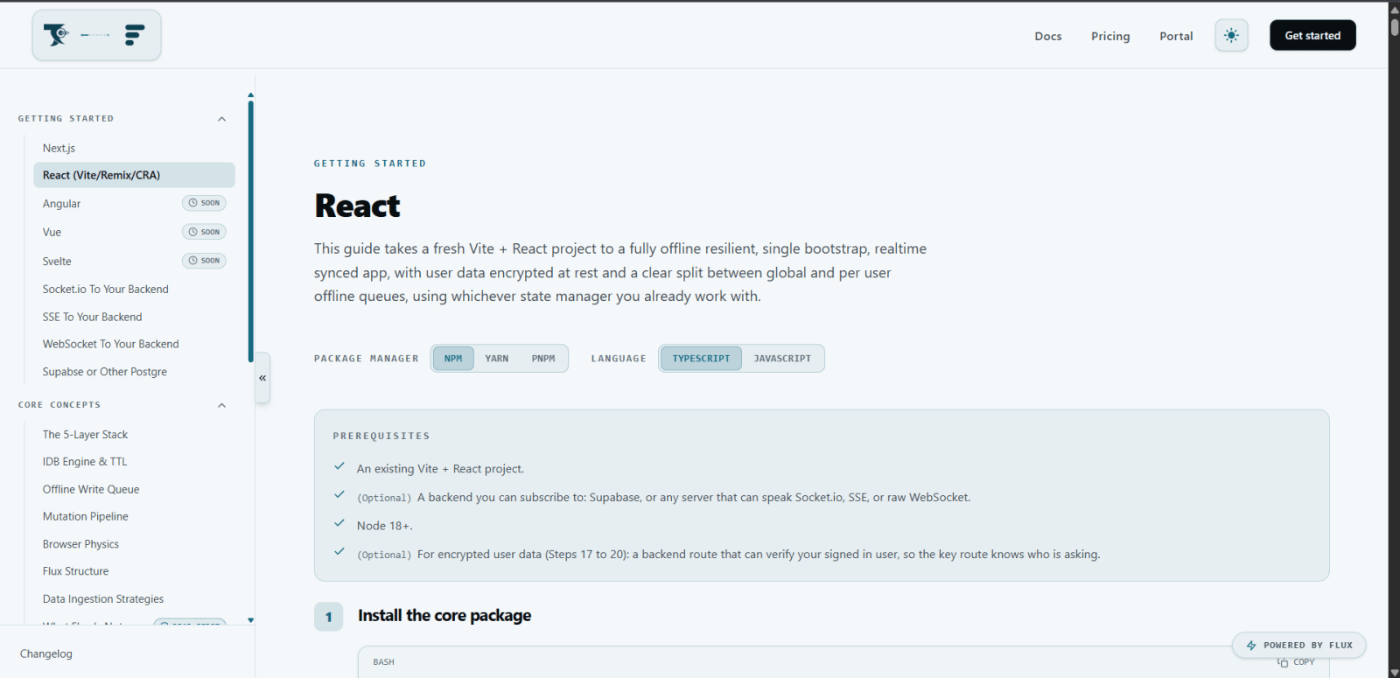Click the Get started button

pyautogui.click(x=1312, y=36)
